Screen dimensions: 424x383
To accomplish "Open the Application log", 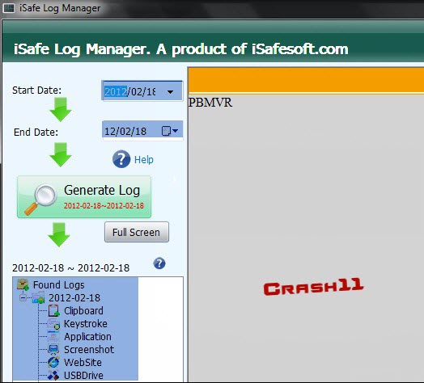I will [x=87, y=337].
